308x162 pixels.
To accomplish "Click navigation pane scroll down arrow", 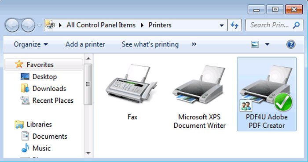I will click(x=88, y=153).
